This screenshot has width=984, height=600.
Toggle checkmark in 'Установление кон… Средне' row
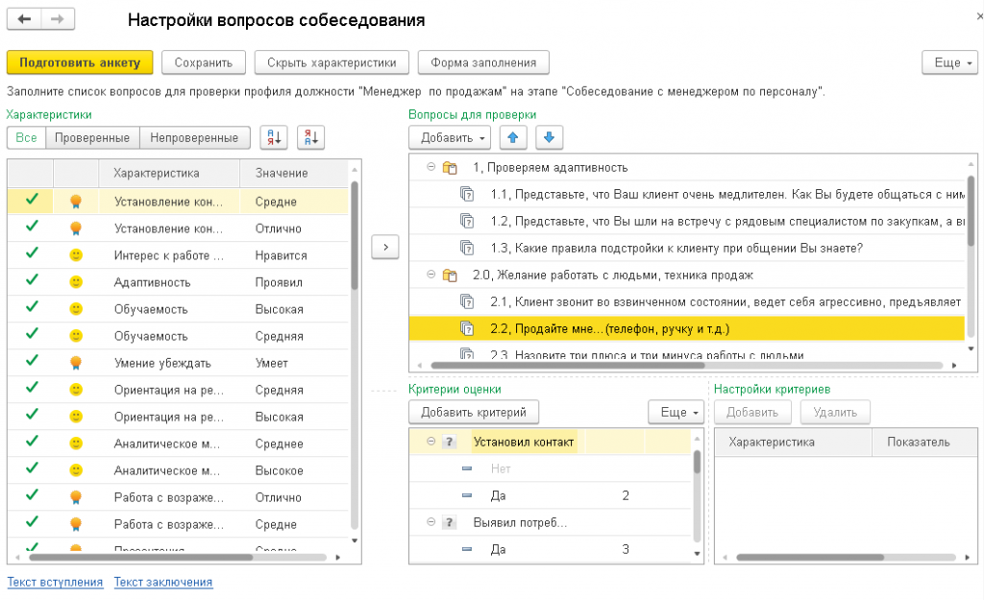[x=32, y=200]
